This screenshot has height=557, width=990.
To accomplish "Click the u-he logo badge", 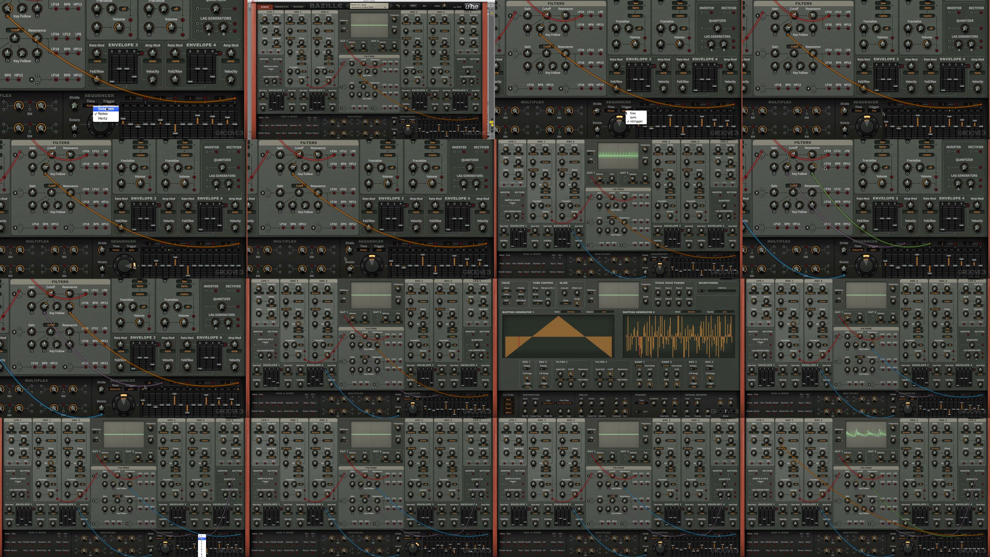I will point(472,6).
